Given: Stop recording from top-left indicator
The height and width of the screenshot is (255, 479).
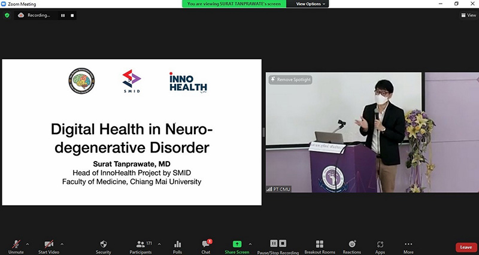Looking at the screenshot, I should [72, 16].
